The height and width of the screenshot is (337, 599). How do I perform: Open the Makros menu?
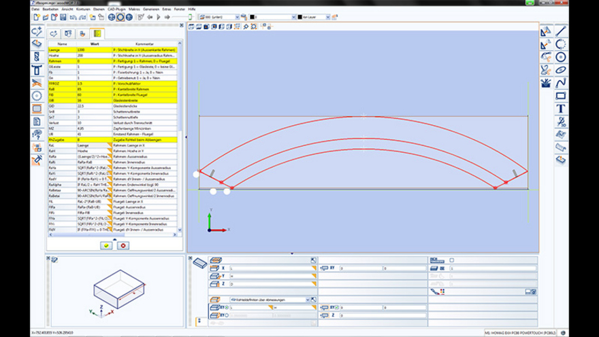tap(134, 9)
